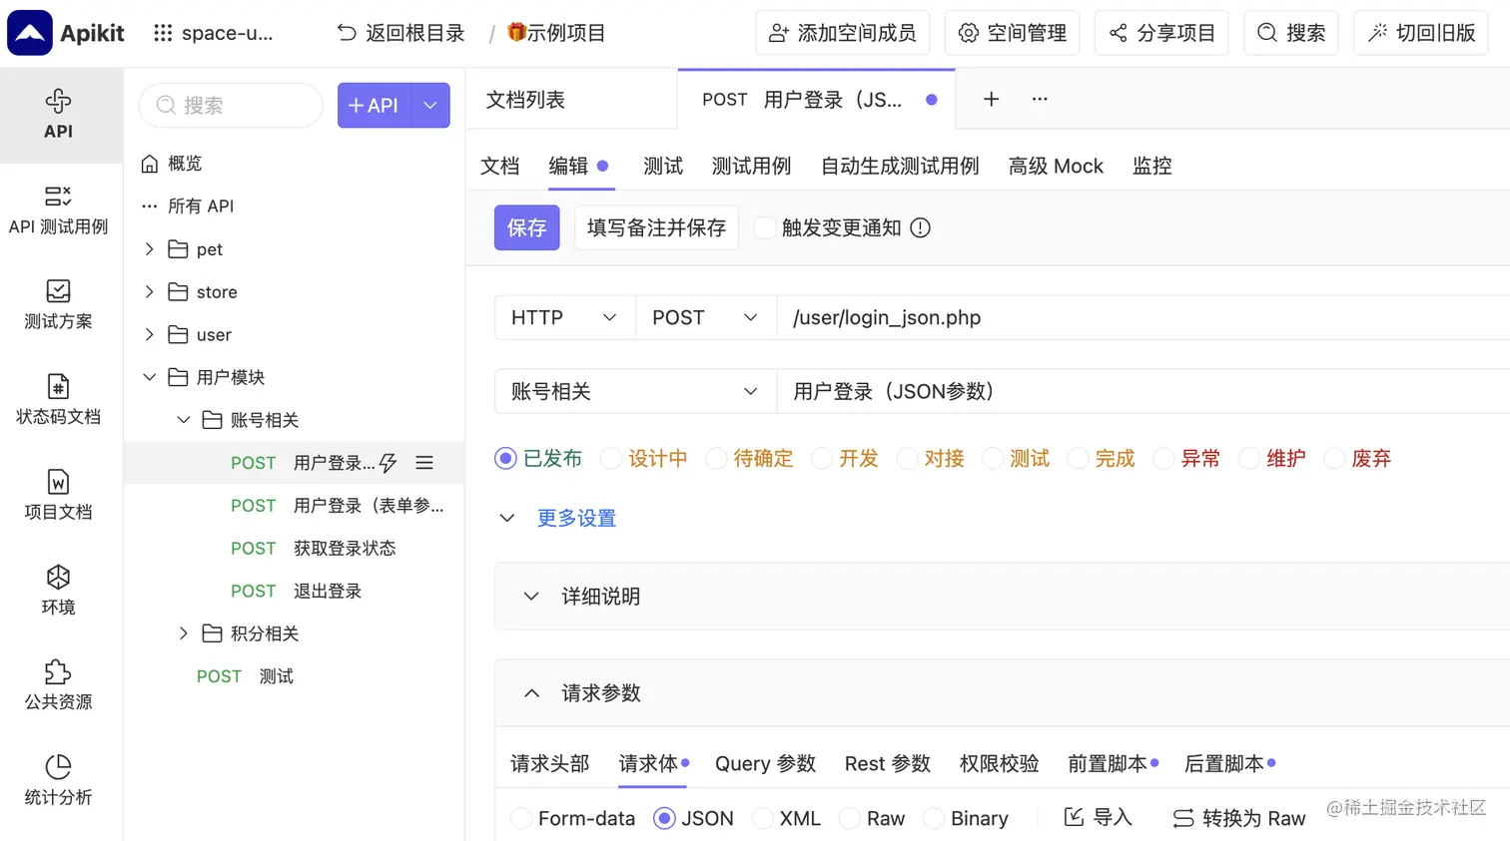
Task: Open 项目文档 sidebar item
Action: (x=58, y=496)
